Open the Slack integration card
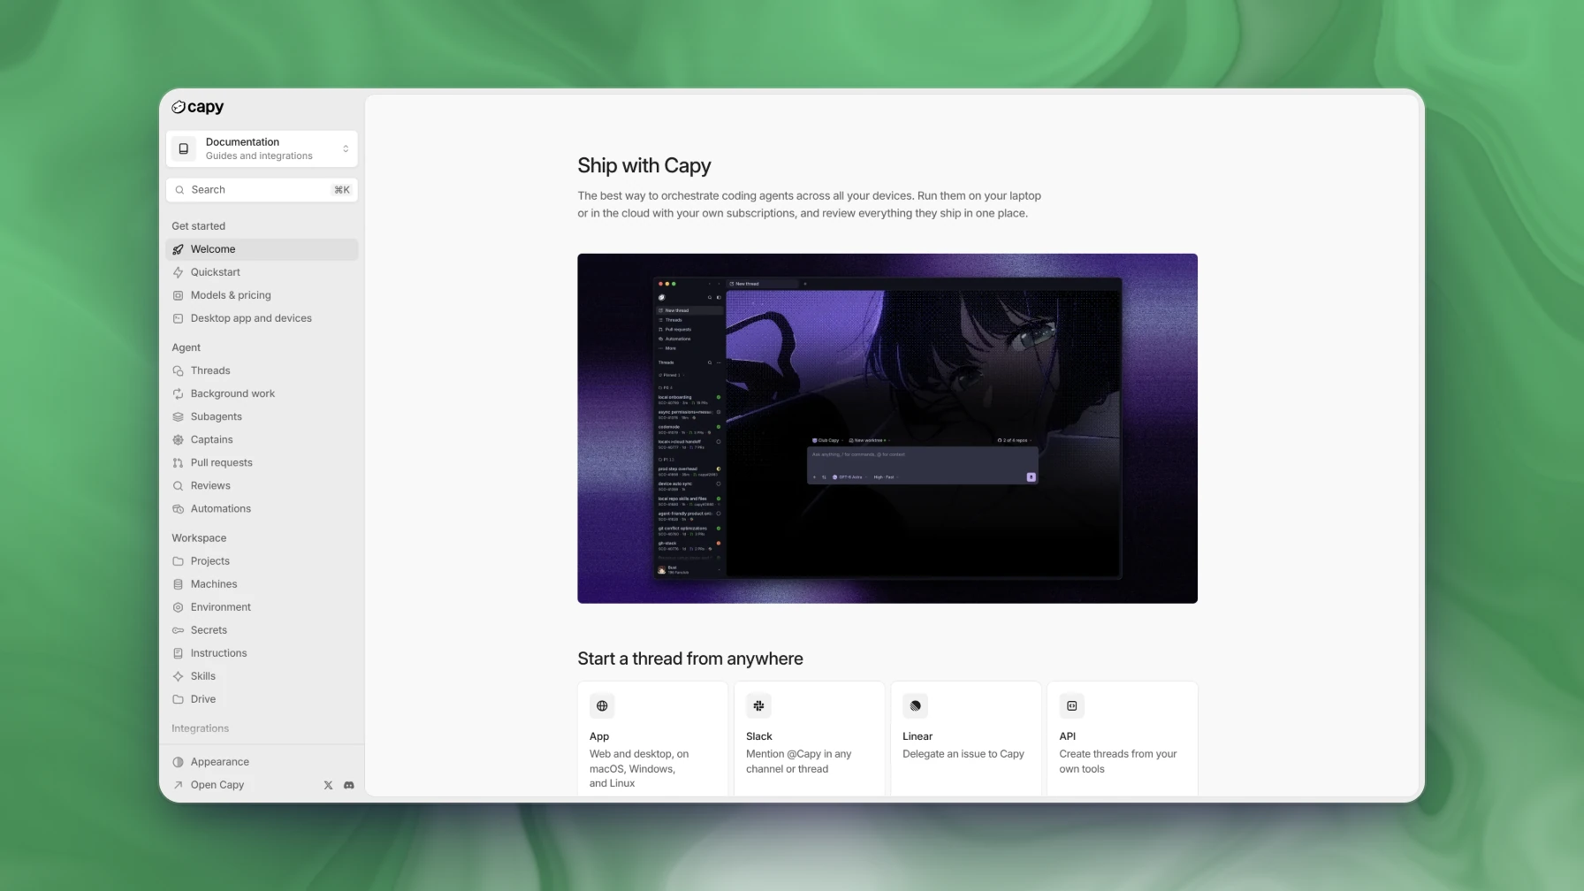The width and height of the screenshot is (1584, 891). (809, 739)
